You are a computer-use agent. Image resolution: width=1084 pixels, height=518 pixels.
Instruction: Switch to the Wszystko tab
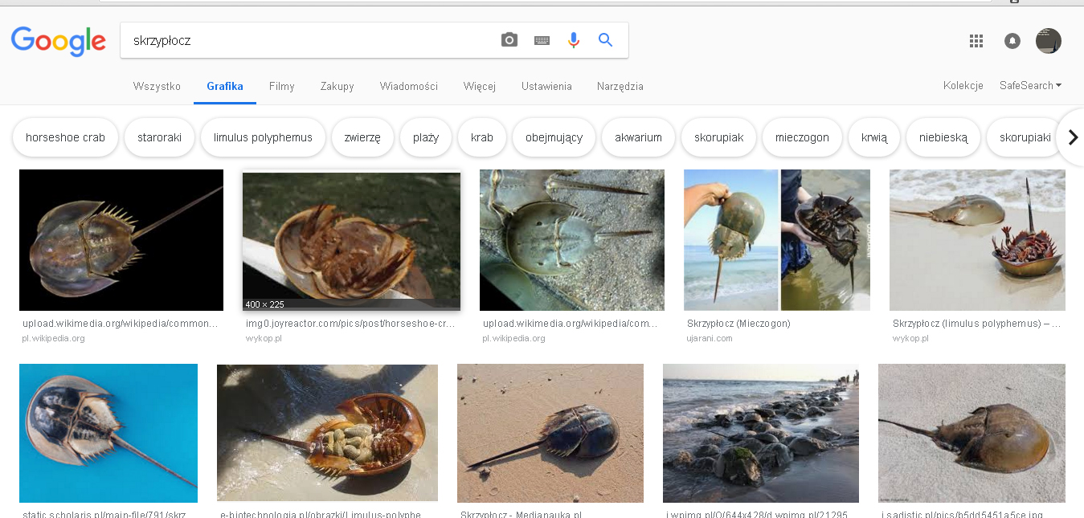157,87
